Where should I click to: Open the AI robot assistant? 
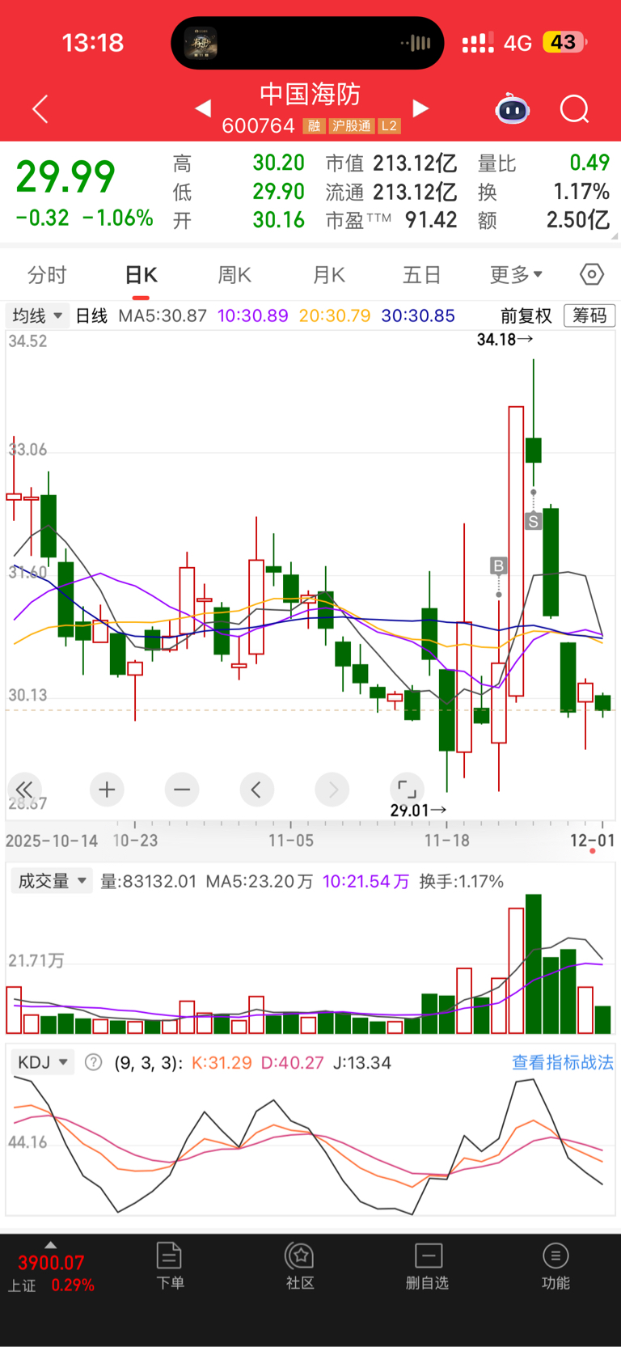pyautogui.click(x=513, y=108)
